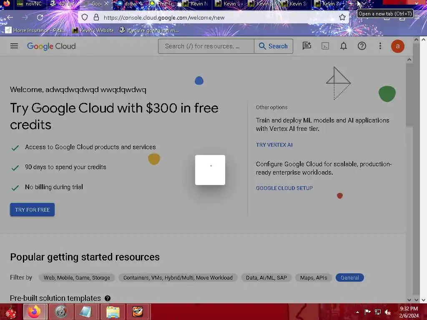Switch to the dsdw tab
Viewport: 427px width, 320px height.
(x=130, y=4)
